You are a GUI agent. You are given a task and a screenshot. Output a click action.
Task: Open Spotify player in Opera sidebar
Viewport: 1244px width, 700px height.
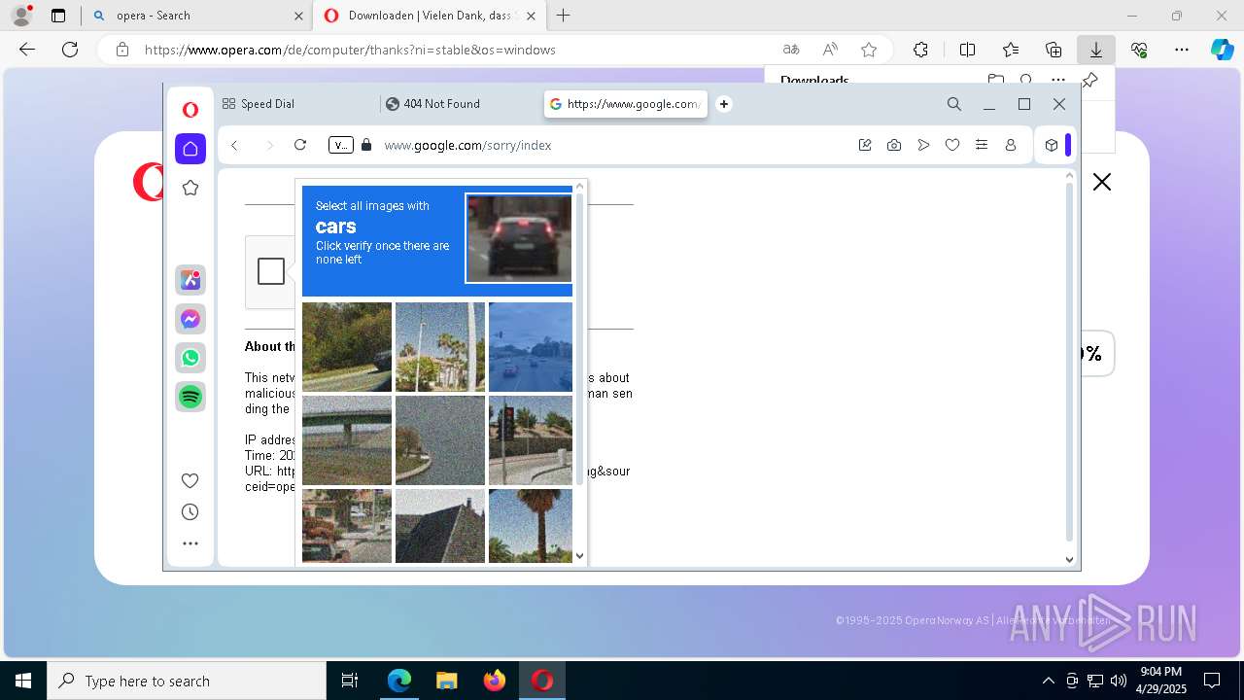coord(190,397)
